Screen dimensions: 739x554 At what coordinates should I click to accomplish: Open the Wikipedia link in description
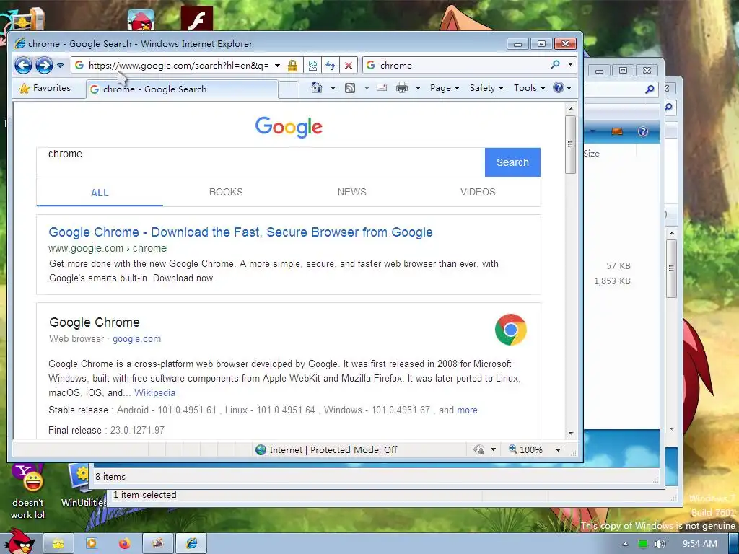154,393
